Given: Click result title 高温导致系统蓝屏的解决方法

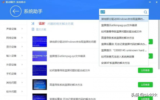Looking at the screenshot, I should [66, 85].
